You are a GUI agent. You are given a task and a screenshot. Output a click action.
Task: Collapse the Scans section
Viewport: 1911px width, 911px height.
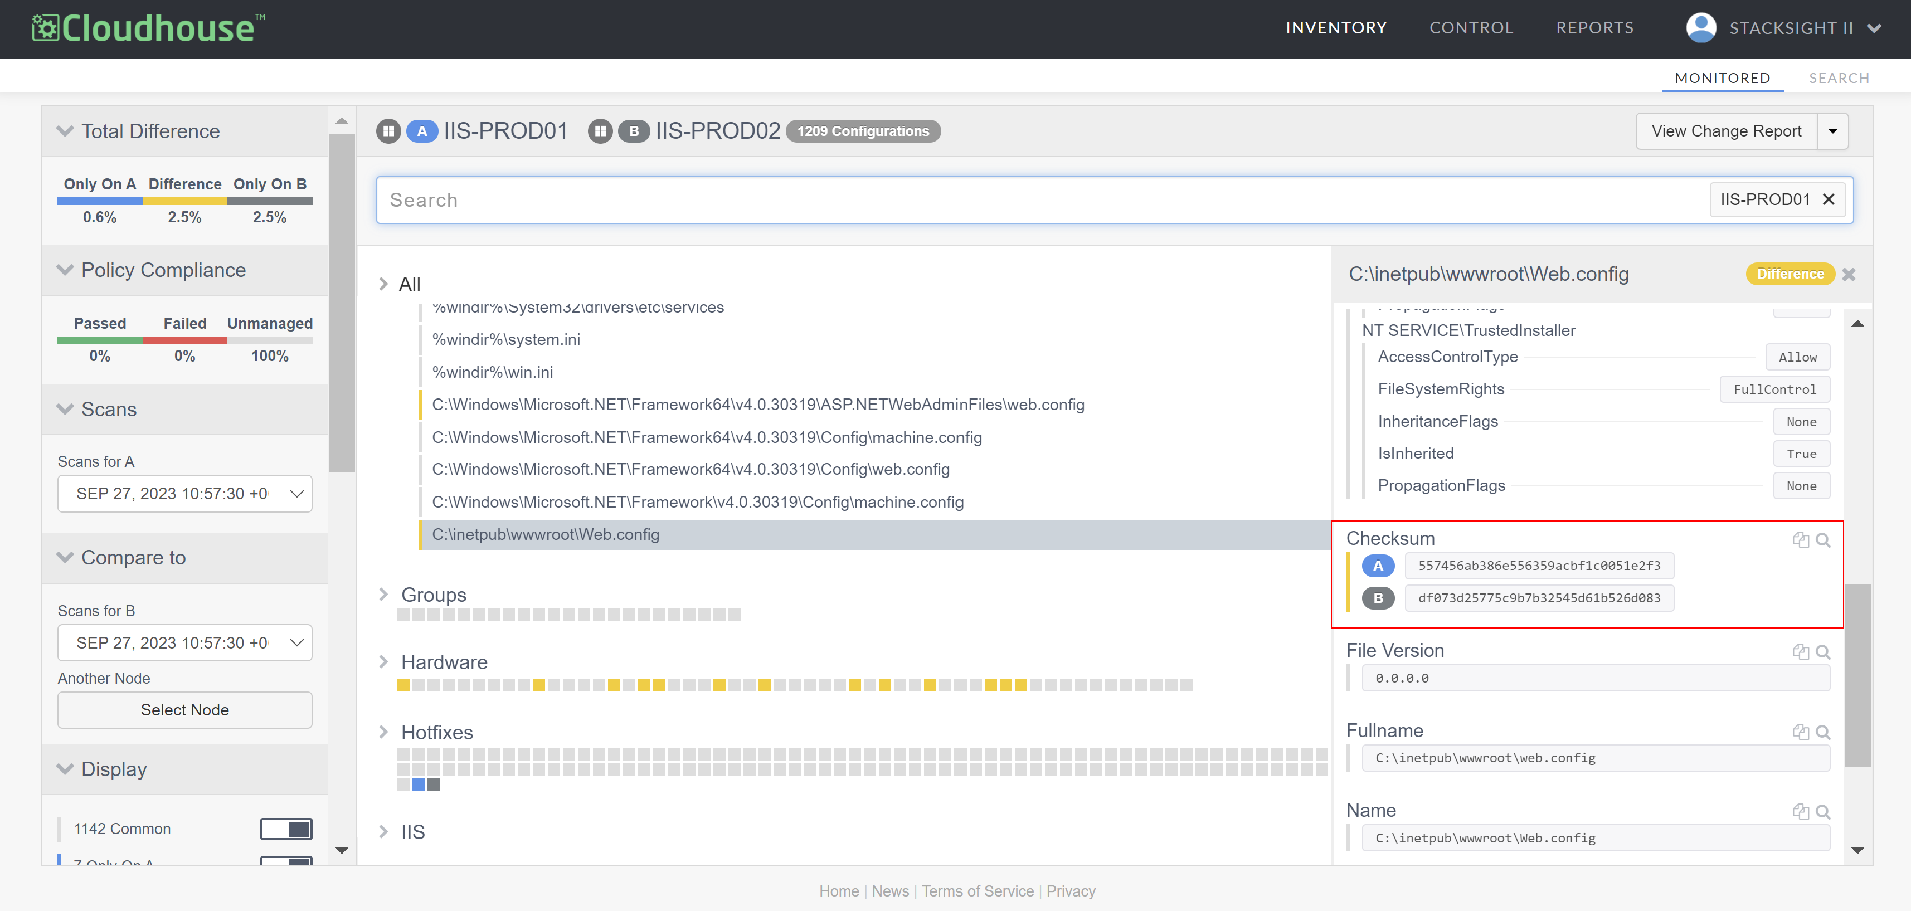65,410
